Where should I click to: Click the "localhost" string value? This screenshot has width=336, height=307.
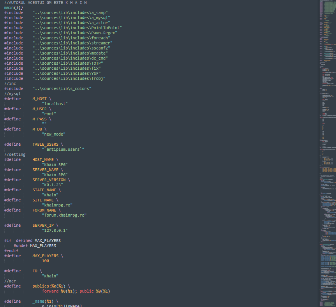click(x=55, y=104)
